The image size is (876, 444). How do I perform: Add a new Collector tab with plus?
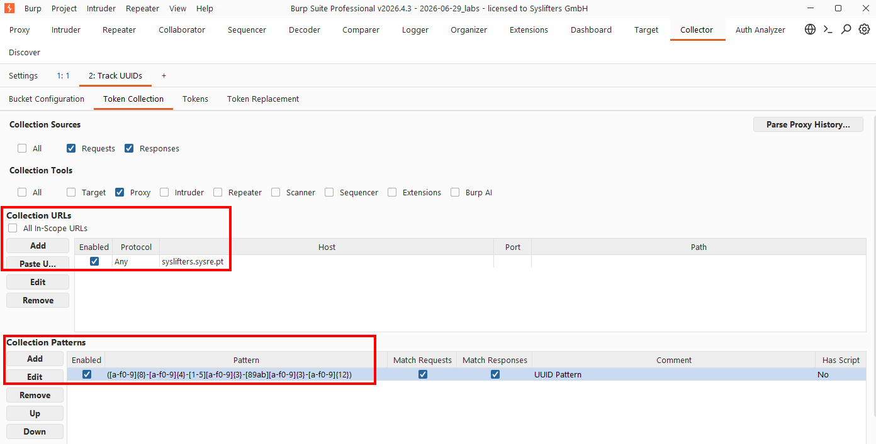(x=164, y=75)
